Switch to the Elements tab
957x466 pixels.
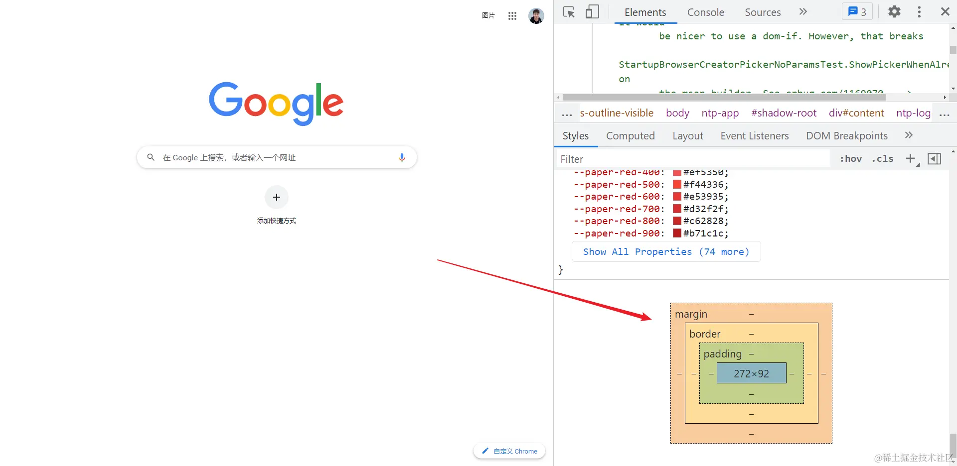click(x=645, y=12)
